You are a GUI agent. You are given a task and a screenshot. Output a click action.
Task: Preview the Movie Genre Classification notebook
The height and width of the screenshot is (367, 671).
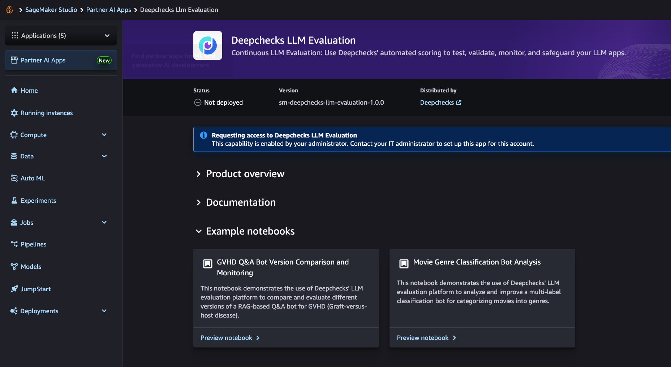[x=426, y=338]
